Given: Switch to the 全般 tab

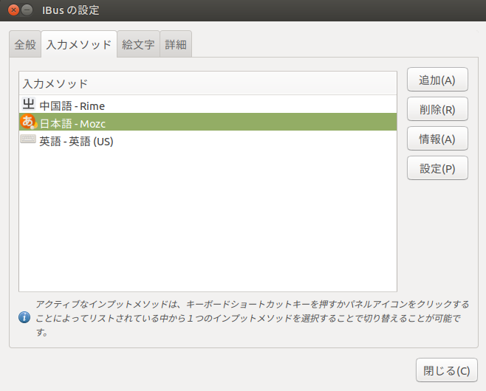Looking at the screenshot, I should coord(25,44).
